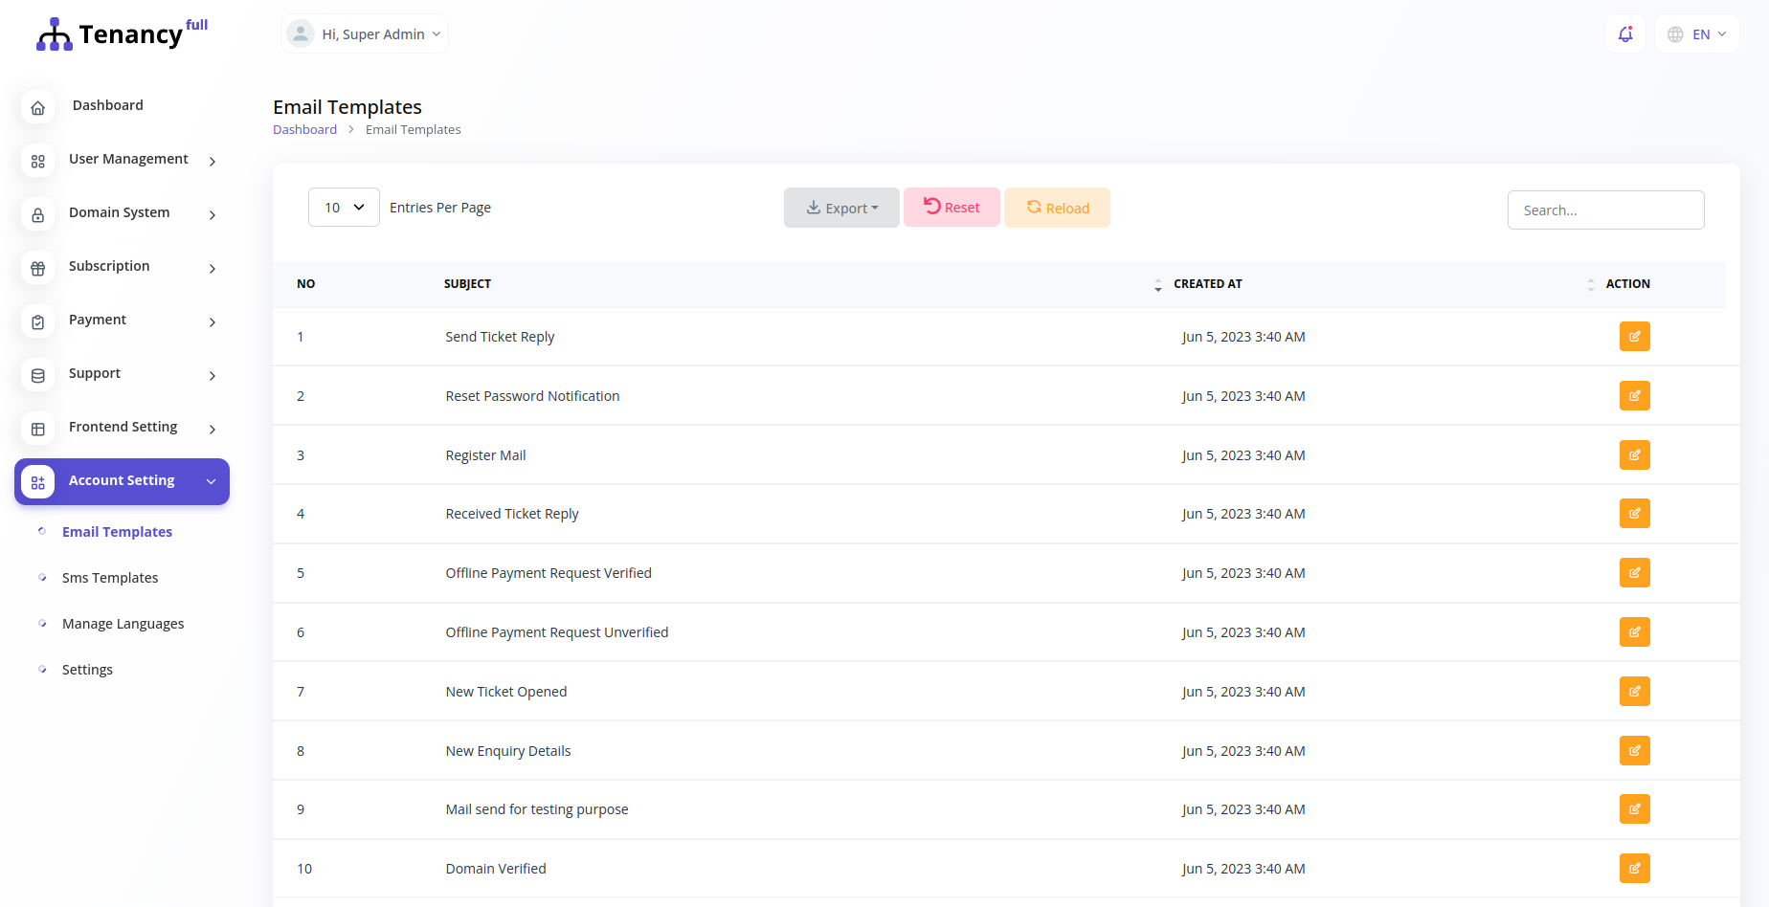
Task: Click the Tenancy logo
Action: click(x=122, y=34)
